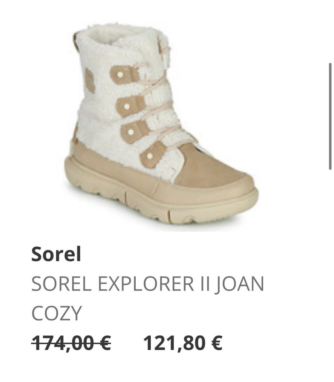Click the word EXPLORER in the title
Viewport: 334px width, 382px height.
[146, 284]
